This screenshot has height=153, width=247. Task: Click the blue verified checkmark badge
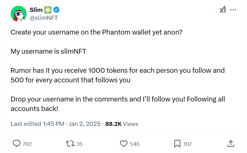click(56, 10)
